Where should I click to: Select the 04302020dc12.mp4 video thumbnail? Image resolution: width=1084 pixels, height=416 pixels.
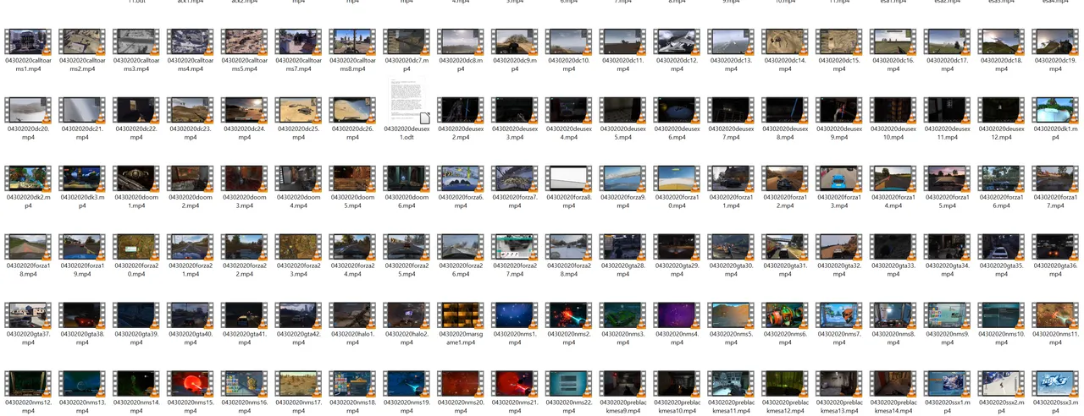coord(677,42)
